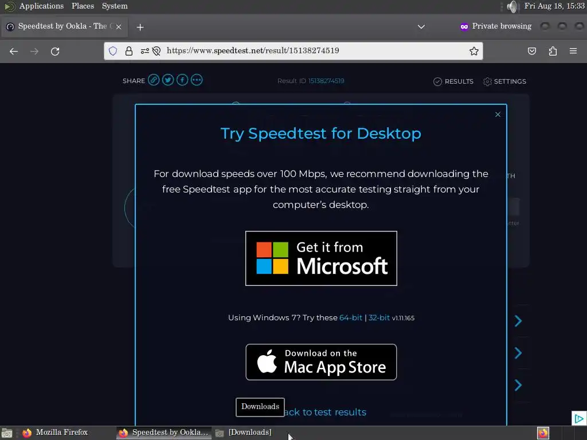587x440 pixels.
Task: Switch to Speedtest by Ookla taskbar window
Action: click(x=163, y=433)
